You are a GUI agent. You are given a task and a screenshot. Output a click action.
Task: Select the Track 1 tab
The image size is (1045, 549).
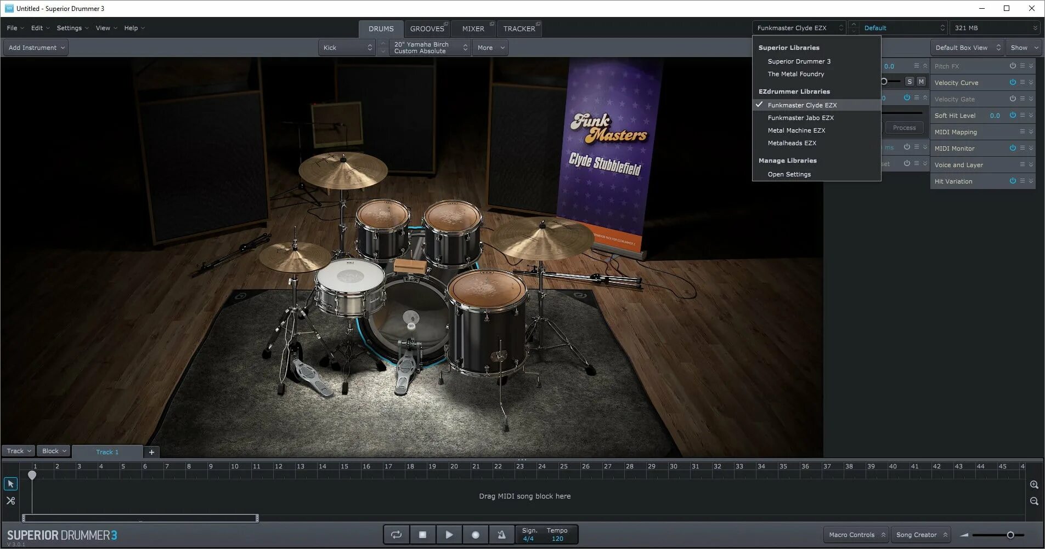(x=107, y=452)
